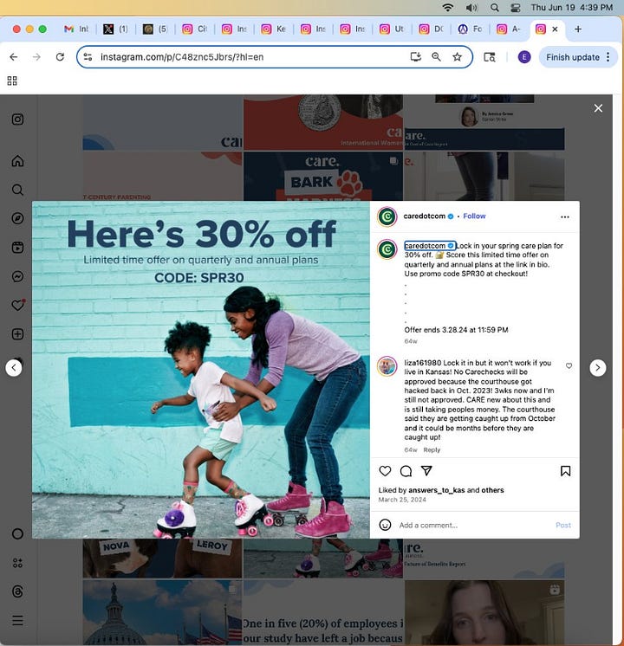Switch to the X (1) tab
The image size is (624, 646).
tap(115, 29)
